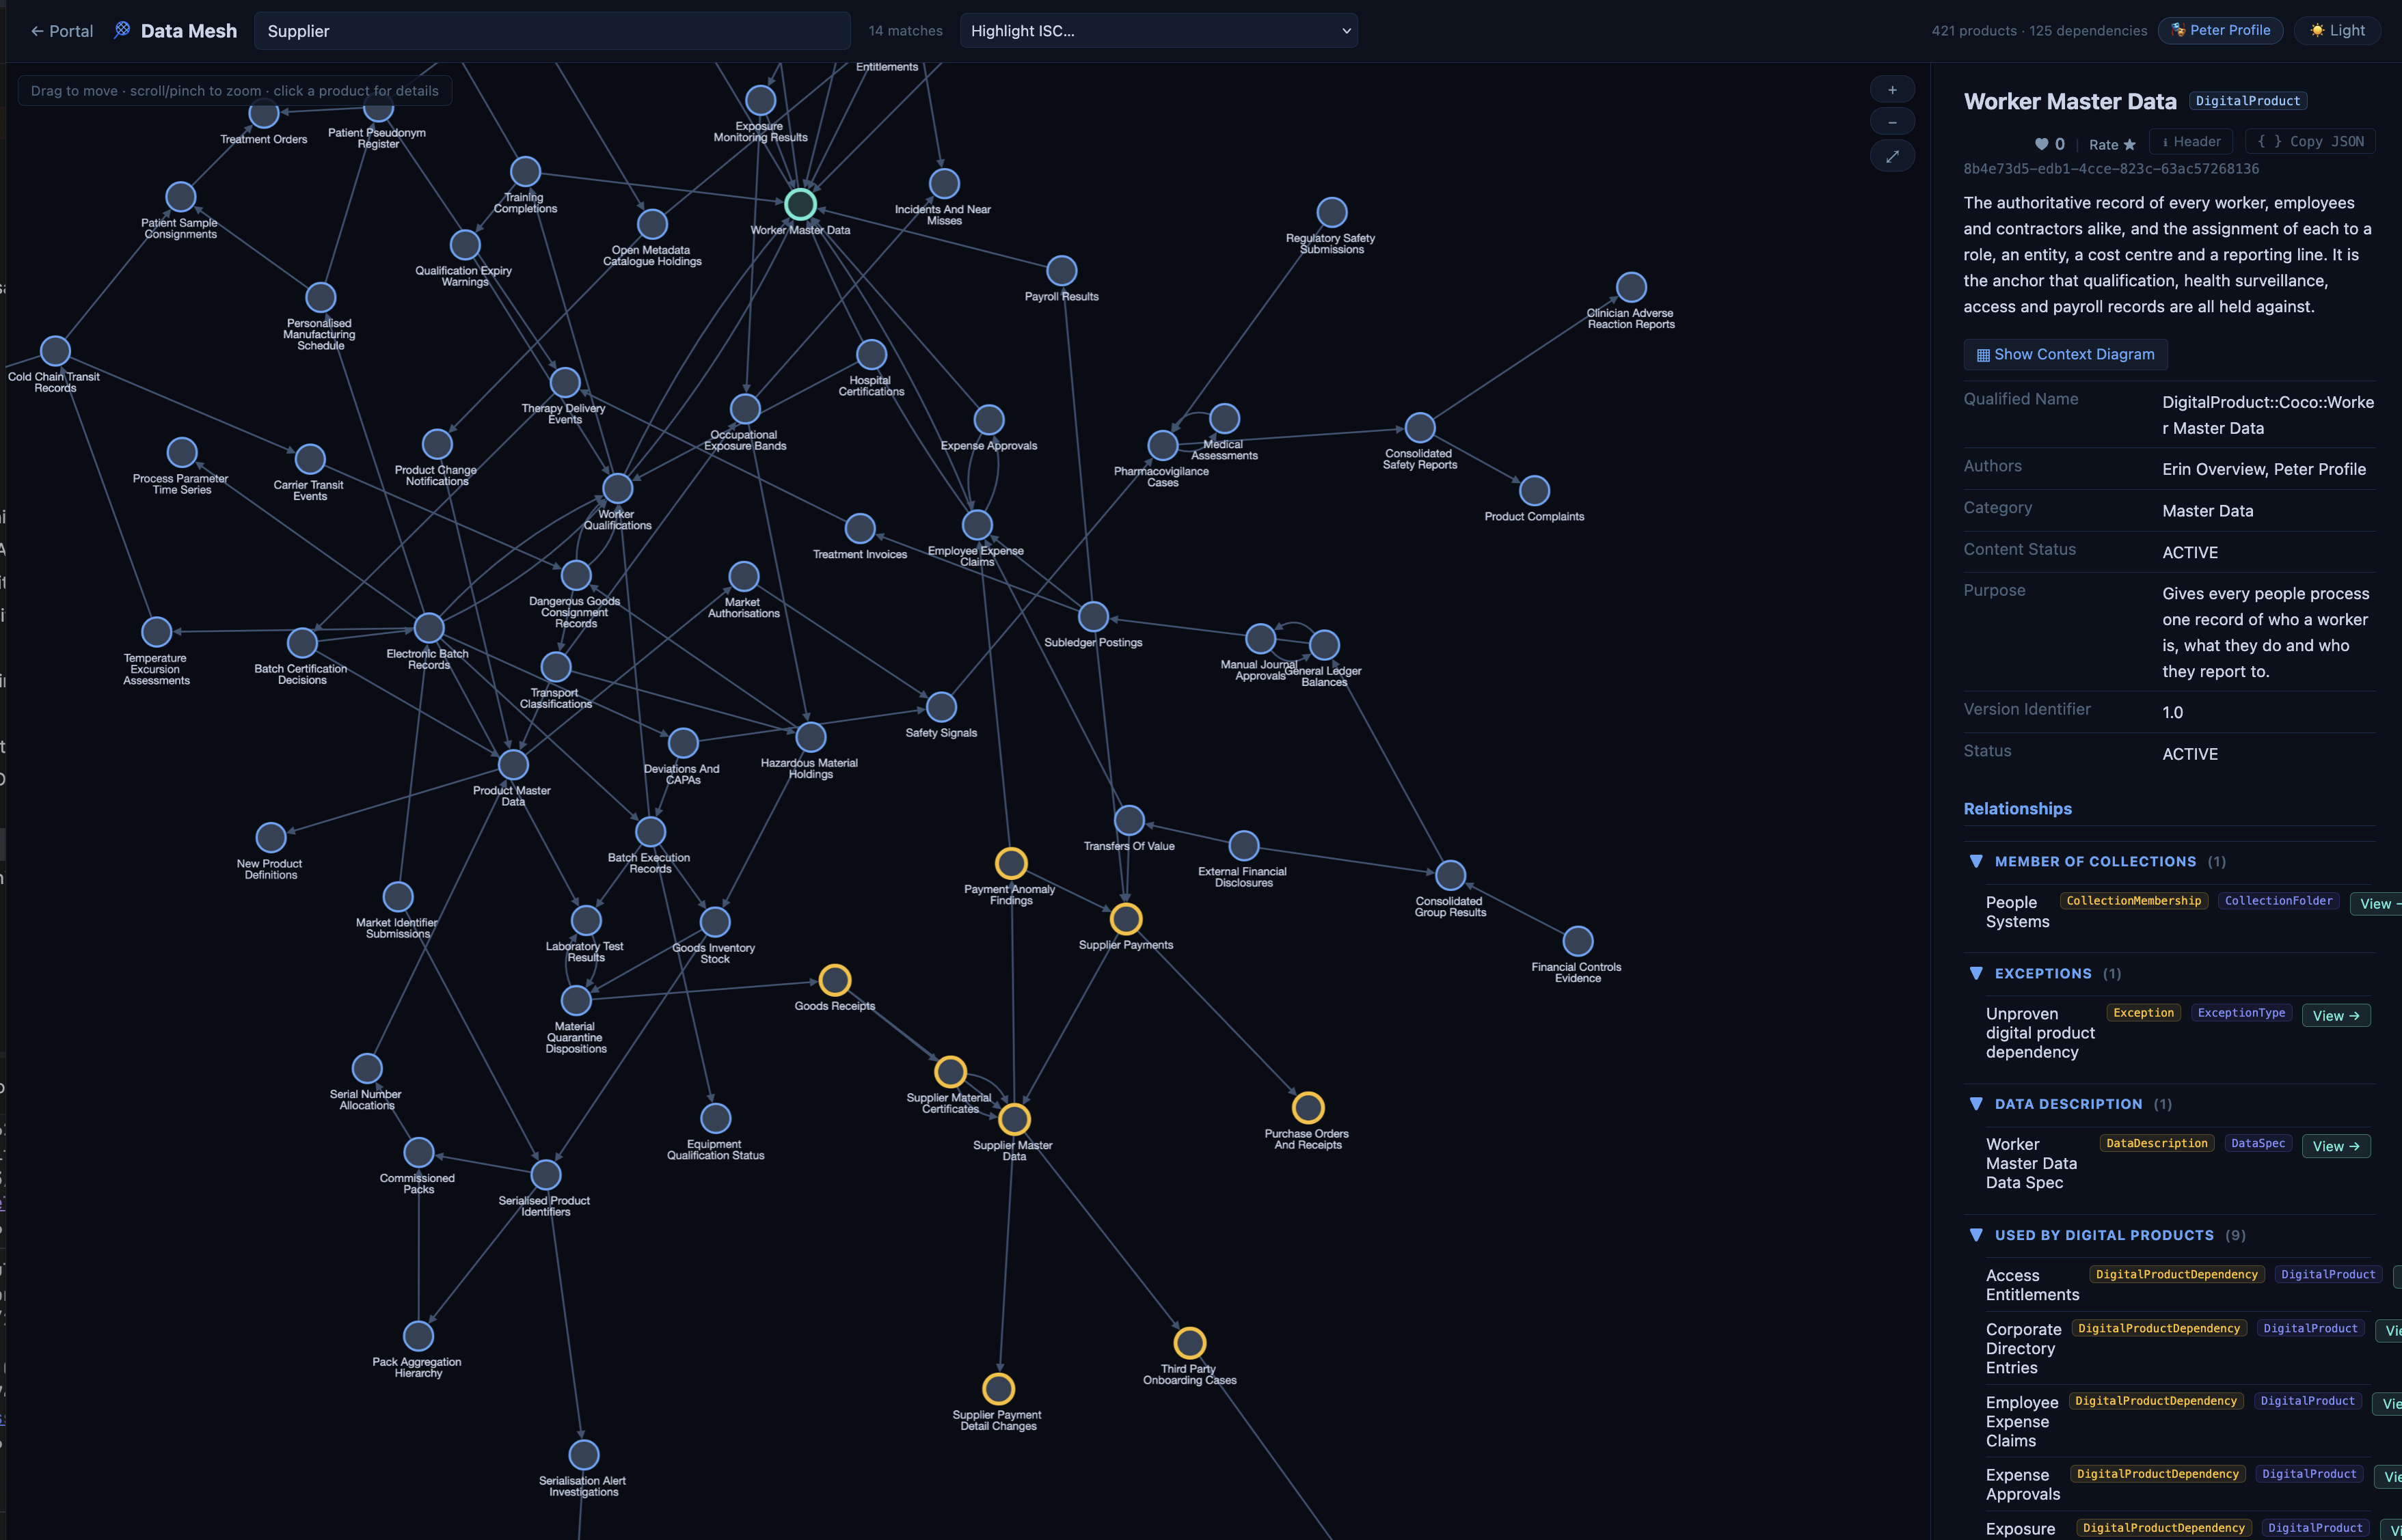Select the Purchase Orders And Receipts node
Viewport: 2402px width, 1540px height.
(x=1308, y=1108)
